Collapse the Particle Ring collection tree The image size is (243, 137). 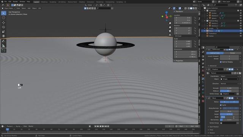[x=205, y=21]
